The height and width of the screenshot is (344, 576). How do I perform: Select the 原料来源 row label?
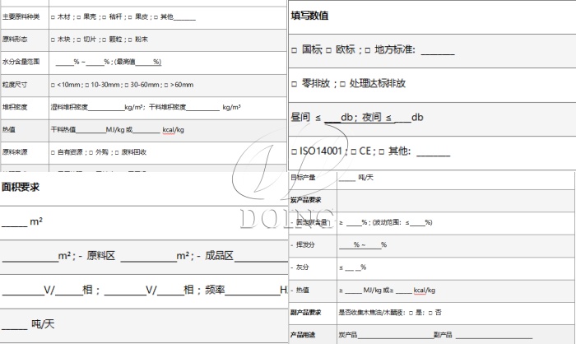[x=15, y=152]
